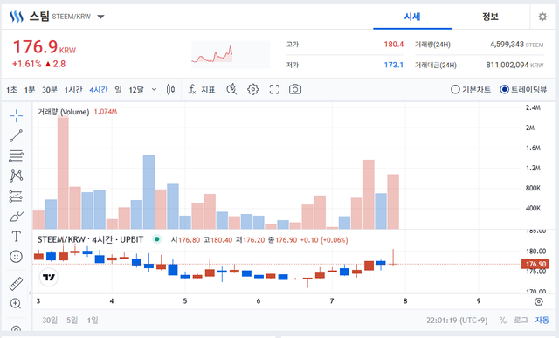Click the 고가 value 180.4
The image size is (559, 338).
point(394,45)
